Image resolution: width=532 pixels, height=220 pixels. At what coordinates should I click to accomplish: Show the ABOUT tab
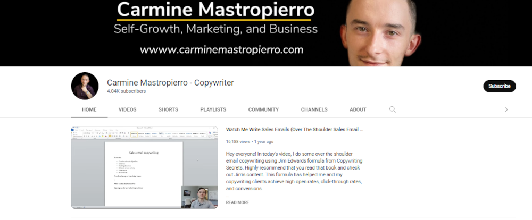point(358,109)
